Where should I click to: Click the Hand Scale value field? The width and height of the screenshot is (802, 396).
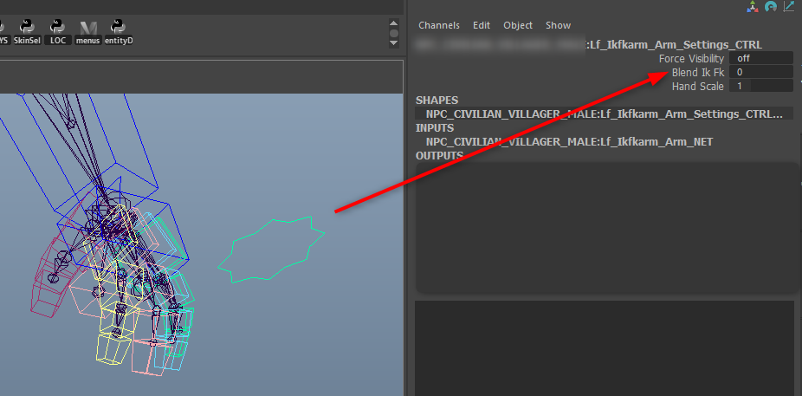(760, 86)
